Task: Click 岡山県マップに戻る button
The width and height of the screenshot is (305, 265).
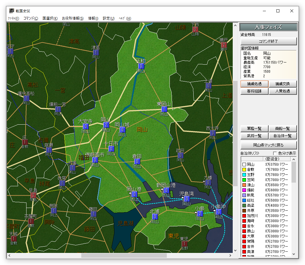Action: [x=268, y=145]
